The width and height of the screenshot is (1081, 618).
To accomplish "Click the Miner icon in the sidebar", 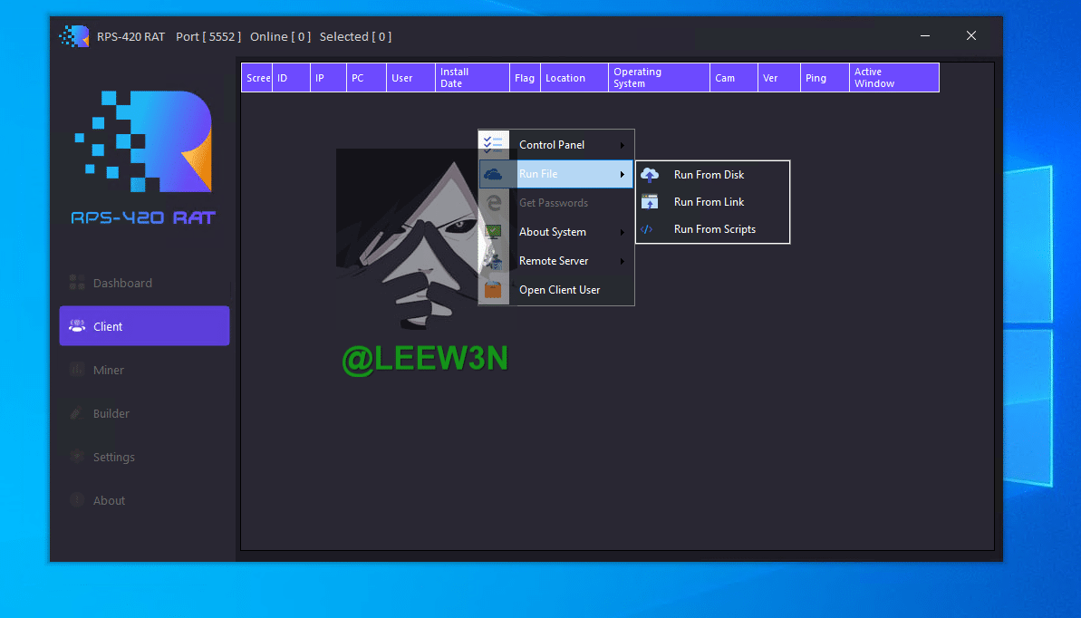I will [77, 370].
